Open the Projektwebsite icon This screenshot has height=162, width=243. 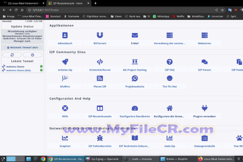(135, 78)
